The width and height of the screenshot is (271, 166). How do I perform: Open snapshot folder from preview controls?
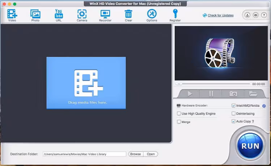click(253, 94)
